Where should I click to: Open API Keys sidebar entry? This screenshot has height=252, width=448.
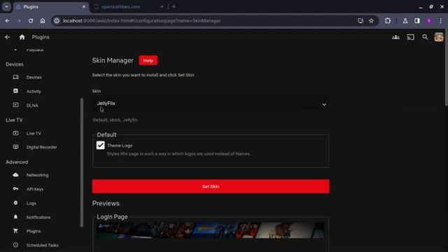35,189
